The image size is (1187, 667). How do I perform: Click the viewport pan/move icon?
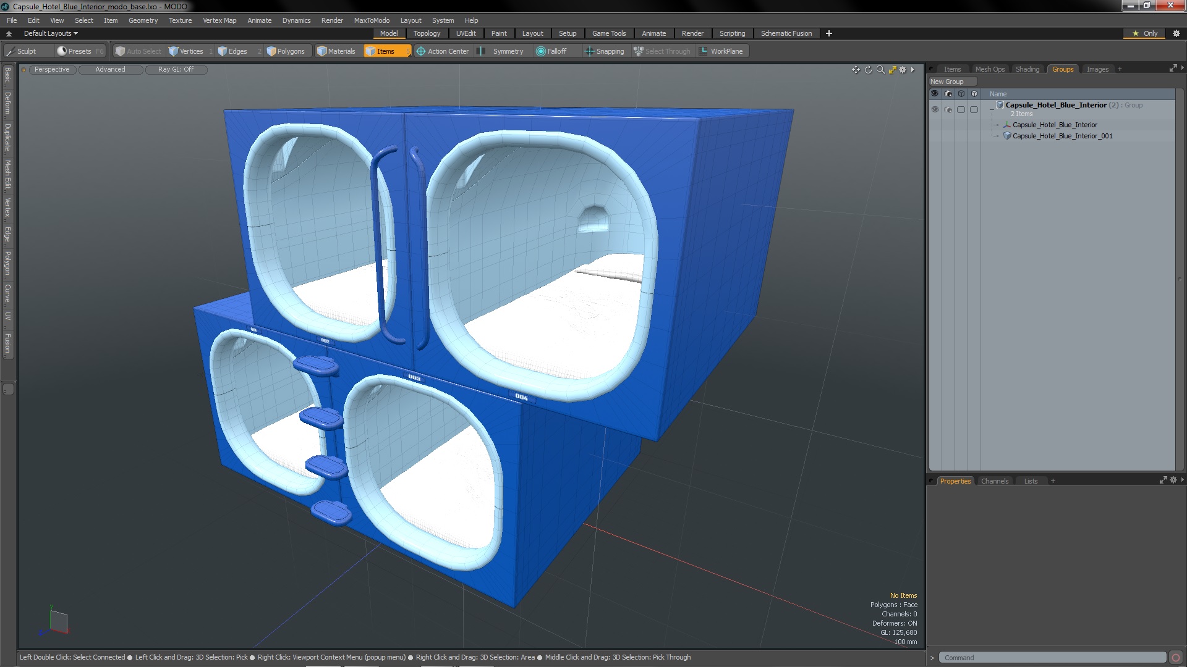point(856,70)
